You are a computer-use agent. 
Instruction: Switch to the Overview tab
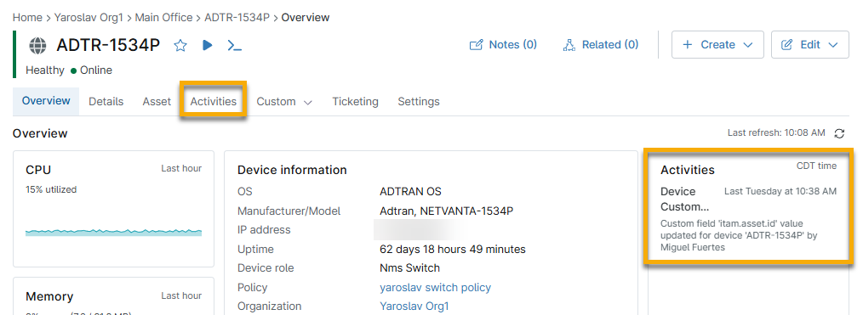(46, 101)
